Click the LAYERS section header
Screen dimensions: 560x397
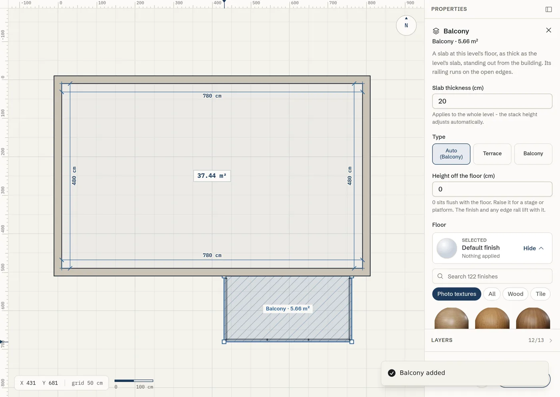(442, 340)
